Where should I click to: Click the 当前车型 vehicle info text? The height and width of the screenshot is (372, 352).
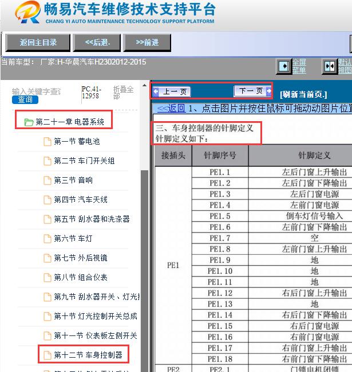73,62
